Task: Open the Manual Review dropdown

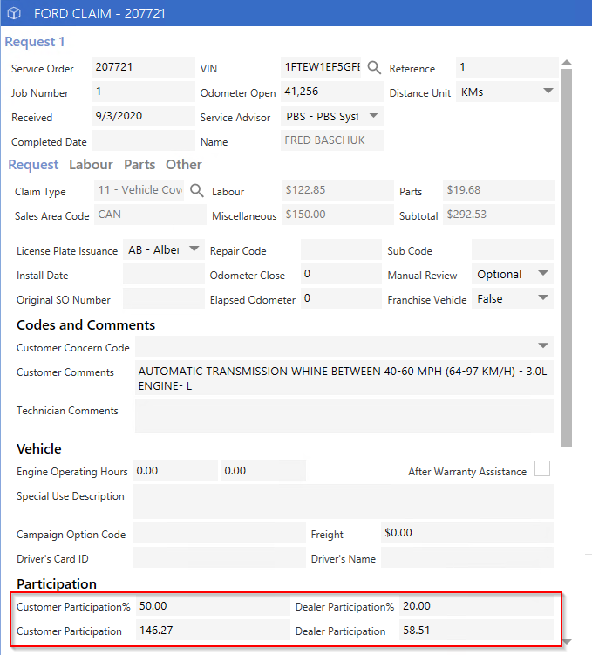Action: coord(542,273)
